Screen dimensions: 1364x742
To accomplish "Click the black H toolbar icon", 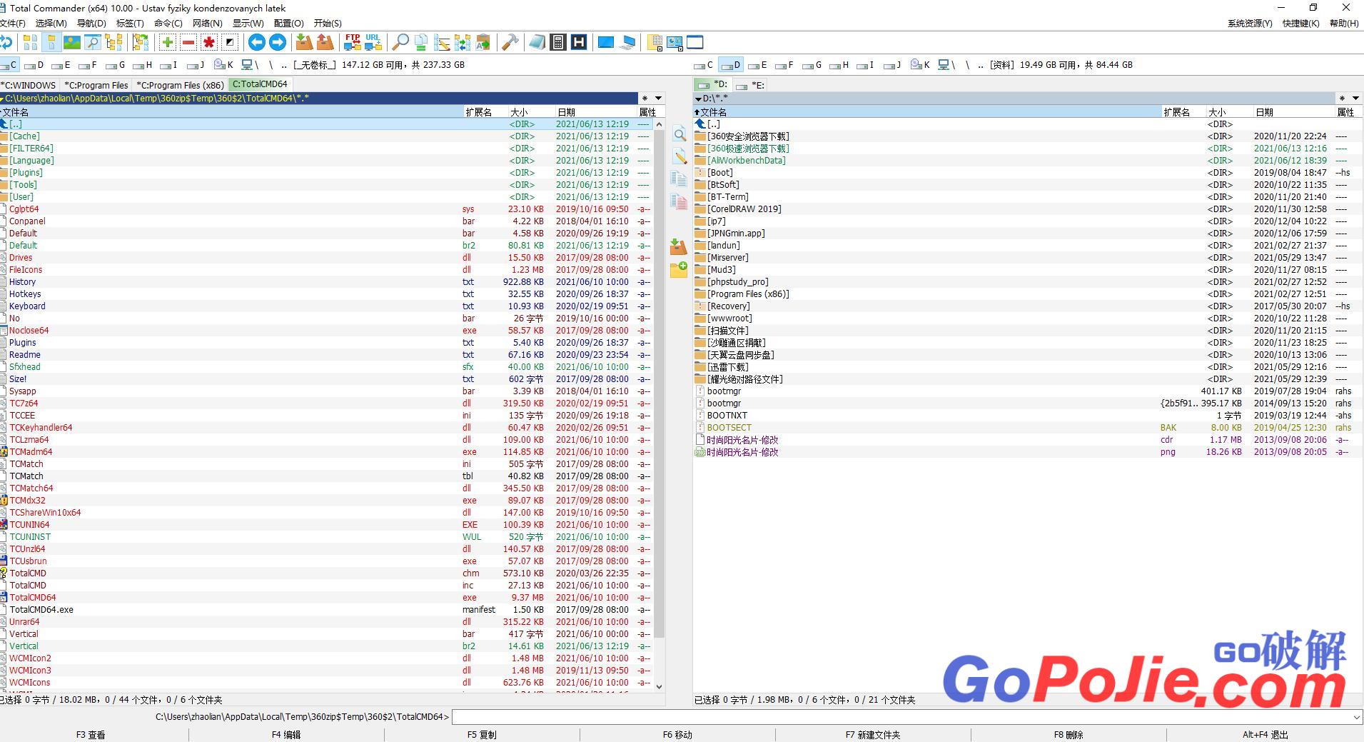I will pos(579,43).
